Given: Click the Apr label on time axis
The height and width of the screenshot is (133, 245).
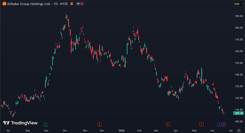Looking at the screenshot, I should tap(175, 131).
